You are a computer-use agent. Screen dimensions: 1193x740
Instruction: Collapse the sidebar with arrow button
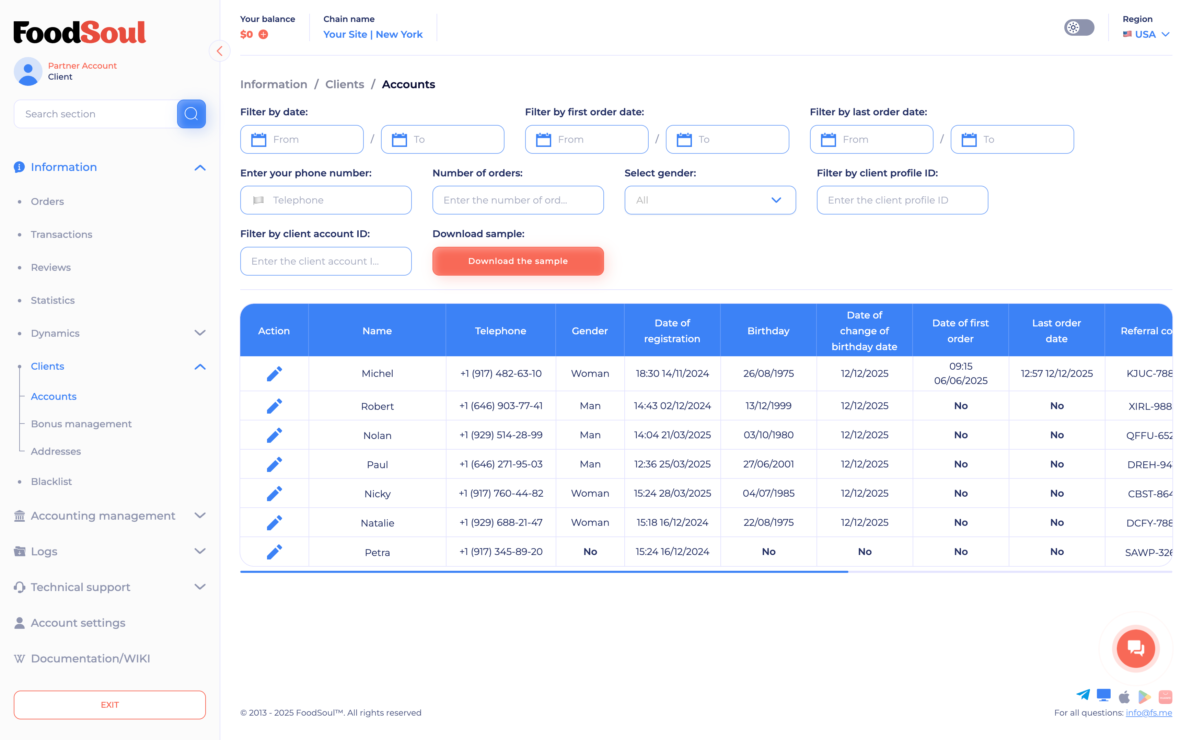[x=219, y=51]
